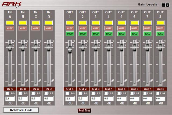Select the Out 4 channel name label
The width and height of the screenshot is (172, 115).
pyautogui.click(x=108, y=89)
